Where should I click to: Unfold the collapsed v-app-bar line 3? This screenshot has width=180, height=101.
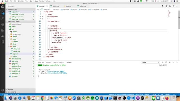click(42, 17)
